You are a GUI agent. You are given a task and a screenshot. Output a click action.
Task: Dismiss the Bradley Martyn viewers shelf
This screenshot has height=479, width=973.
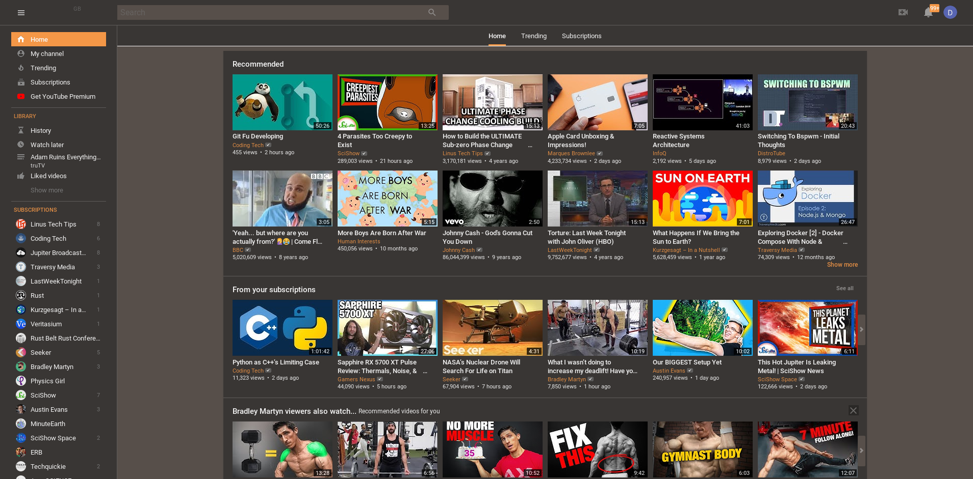853,410
